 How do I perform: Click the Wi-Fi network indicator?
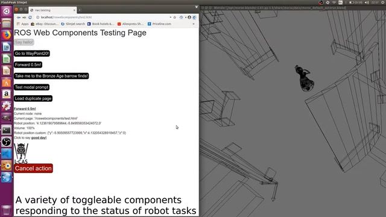pyautogui.click(x=334, y=2)
